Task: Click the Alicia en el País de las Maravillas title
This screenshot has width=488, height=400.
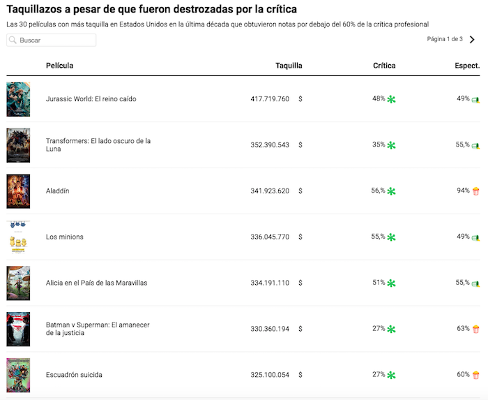Action: (96, 283)
